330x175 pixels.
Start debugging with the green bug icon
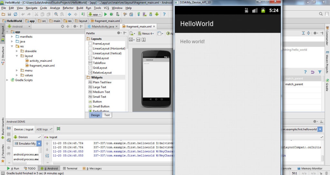click(111, 14)
